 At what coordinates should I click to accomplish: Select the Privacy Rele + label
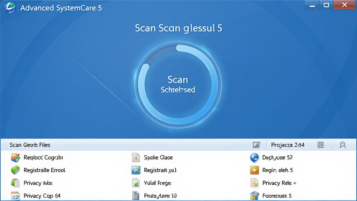click(279, 183)
